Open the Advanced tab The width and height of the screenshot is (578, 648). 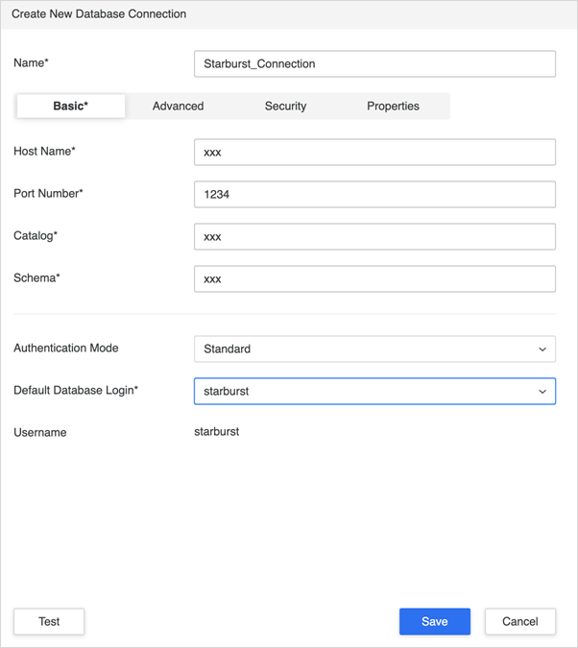[x=179, y=107]
